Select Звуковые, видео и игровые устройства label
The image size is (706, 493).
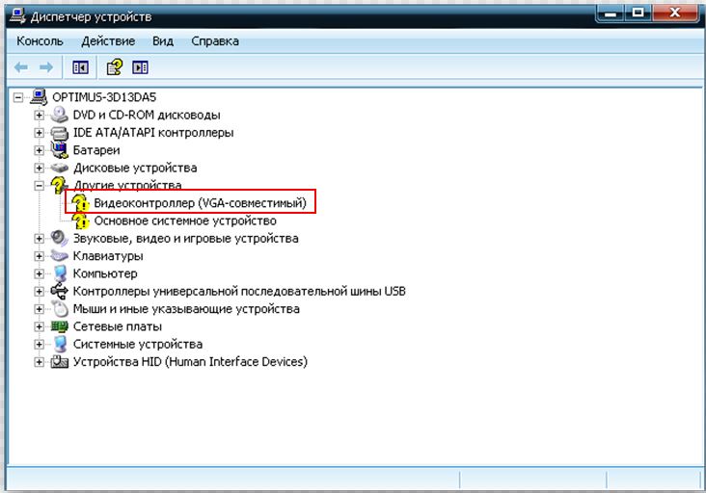click(x=186, y=238)
